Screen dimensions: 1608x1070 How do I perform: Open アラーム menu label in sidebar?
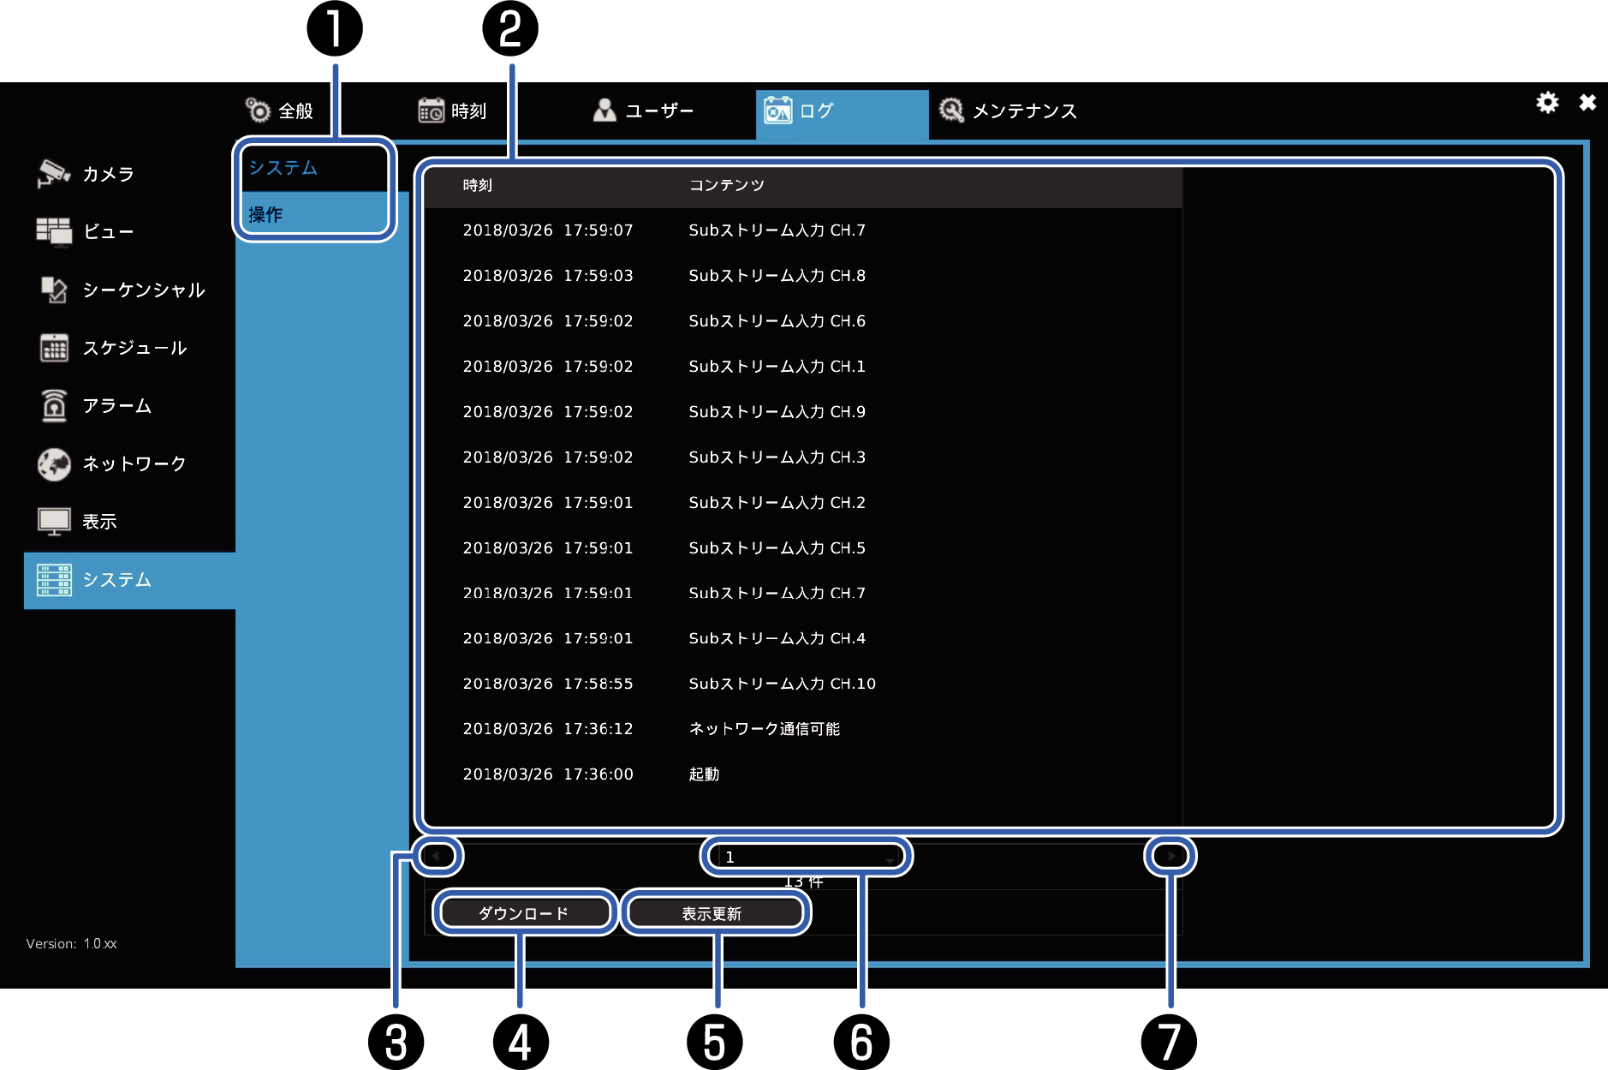coord(117,406)
